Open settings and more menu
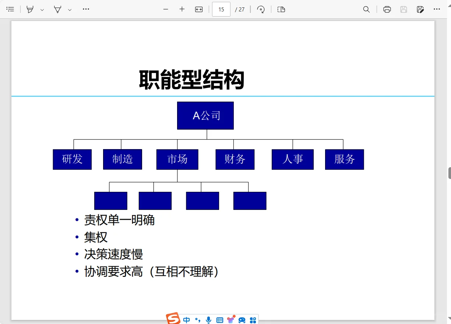This screenshot has width=451, height=324. tap(437, 9)
